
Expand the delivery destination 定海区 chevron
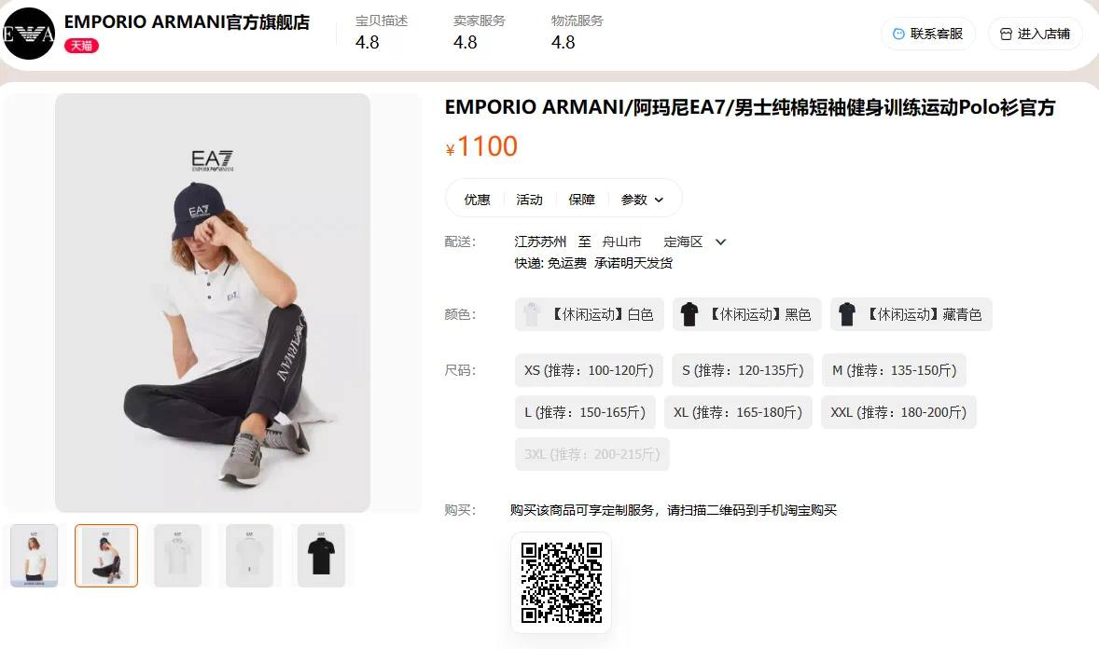click(720, 242)
